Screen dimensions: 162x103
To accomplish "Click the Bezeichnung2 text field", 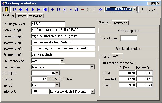I will pos(63,36).
